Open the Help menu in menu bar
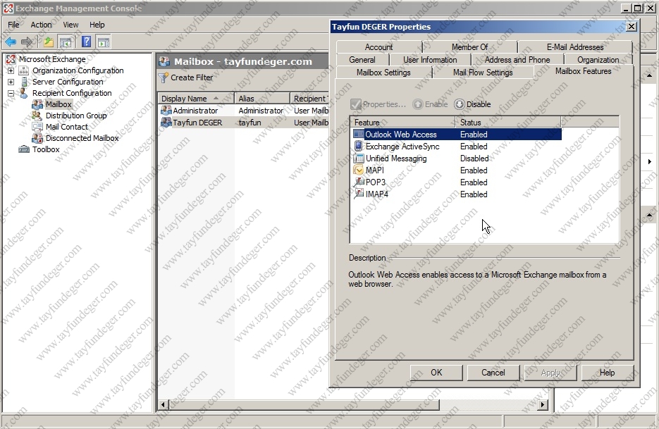 point(97,25)
